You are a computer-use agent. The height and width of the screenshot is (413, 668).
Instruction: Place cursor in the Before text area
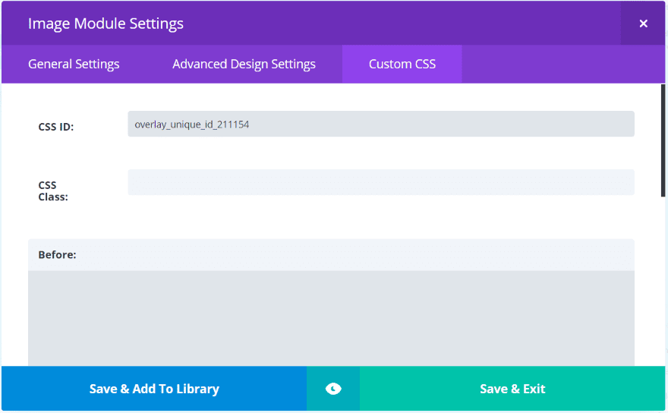[331, 317]
